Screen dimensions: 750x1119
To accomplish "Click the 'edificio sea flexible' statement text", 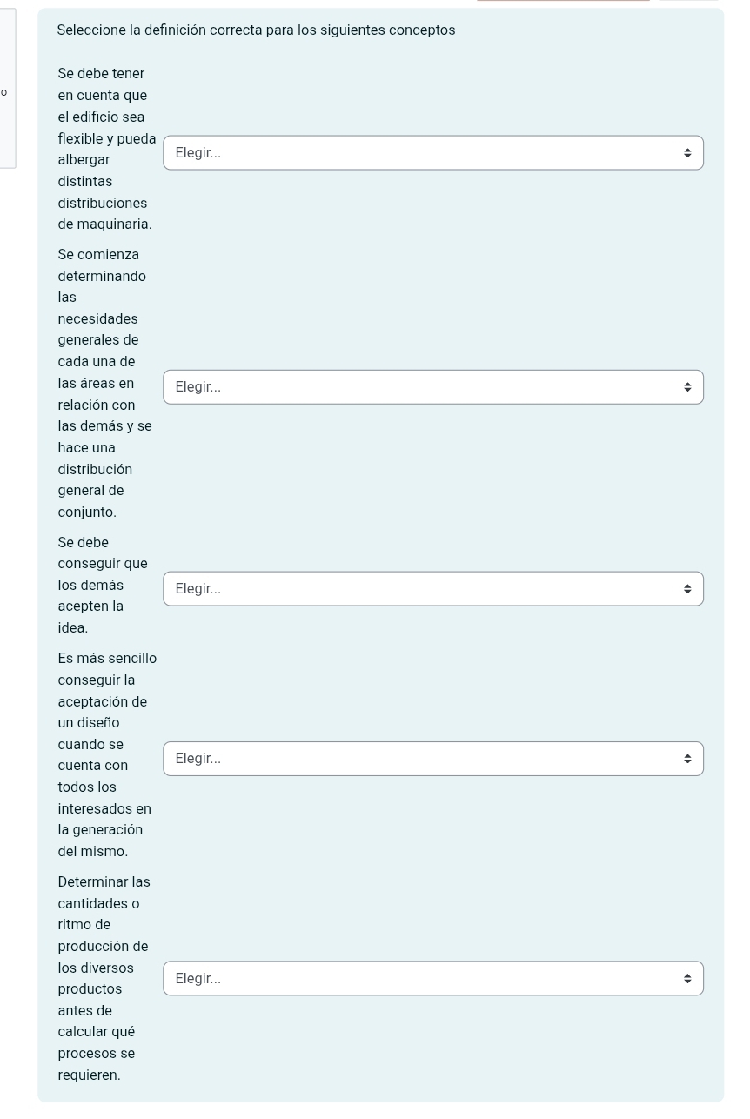I will click(x=107, y=149).
